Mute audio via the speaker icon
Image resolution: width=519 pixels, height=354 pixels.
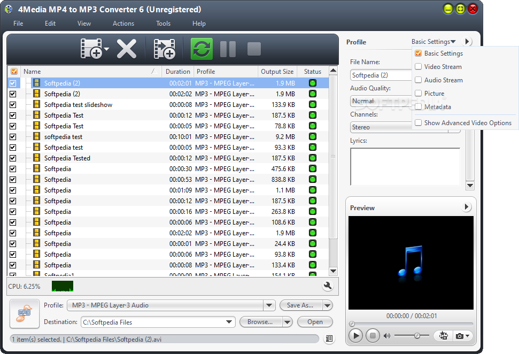pyautogui.click(x=386, y=336)
